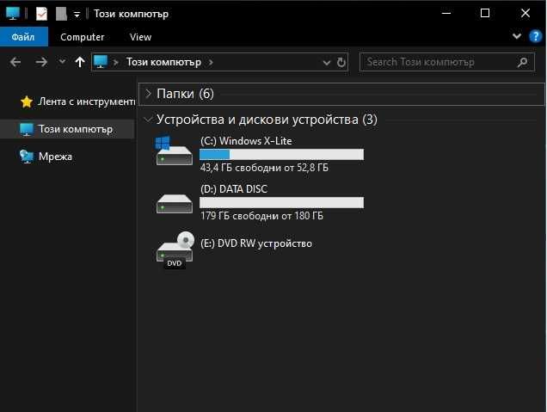Select Лента с инструменти in the sidebar
This screenshot has width=547, height=412.
tap(87, 101)
